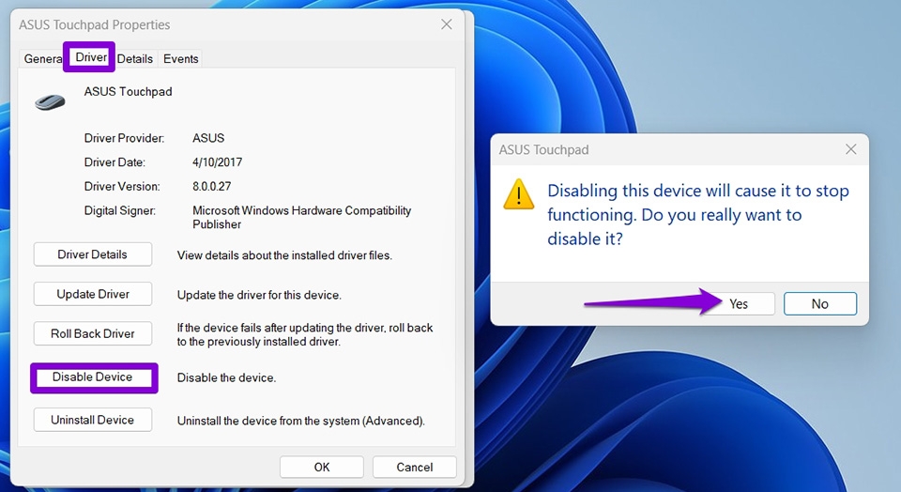Close the ASUS Touchpad warning dialog
901x492 pixels.
[851, 149]
